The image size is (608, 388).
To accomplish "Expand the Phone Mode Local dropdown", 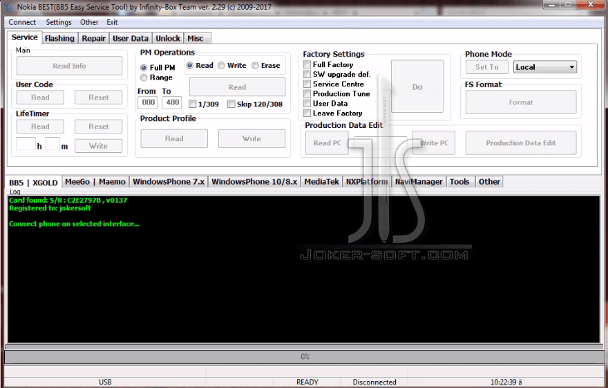I will coord(545,67).
